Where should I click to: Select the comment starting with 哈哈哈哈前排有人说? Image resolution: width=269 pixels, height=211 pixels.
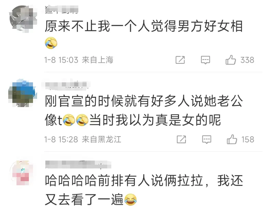[144, 190]
